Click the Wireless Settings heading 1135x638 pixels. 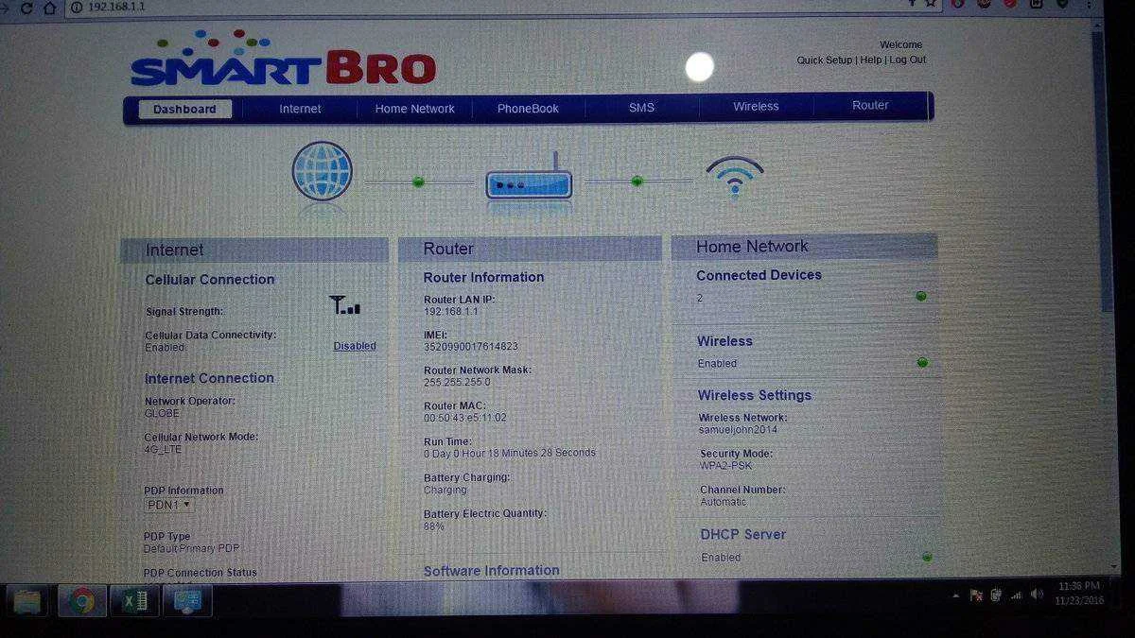coord(755,395)
